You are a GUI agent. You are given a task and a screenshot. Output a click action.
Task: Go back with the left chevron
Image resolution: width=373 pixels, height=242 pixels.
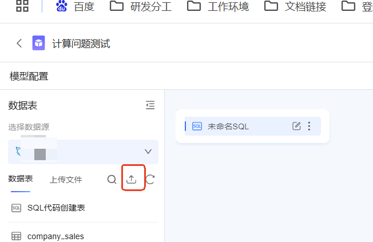tap(19, 43)
